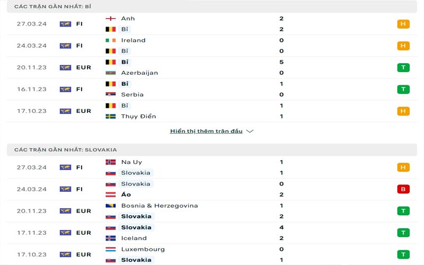This screenshot has width=424, height=265.
Task: Click the England flag icon next to Anh
Action: click(x=110, y=19)
